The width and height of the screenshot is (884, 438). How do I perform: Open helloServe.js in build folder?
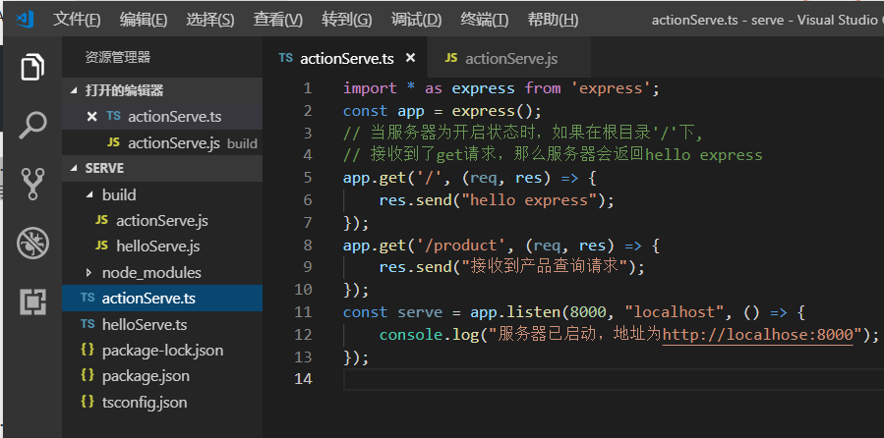[162, 246]
